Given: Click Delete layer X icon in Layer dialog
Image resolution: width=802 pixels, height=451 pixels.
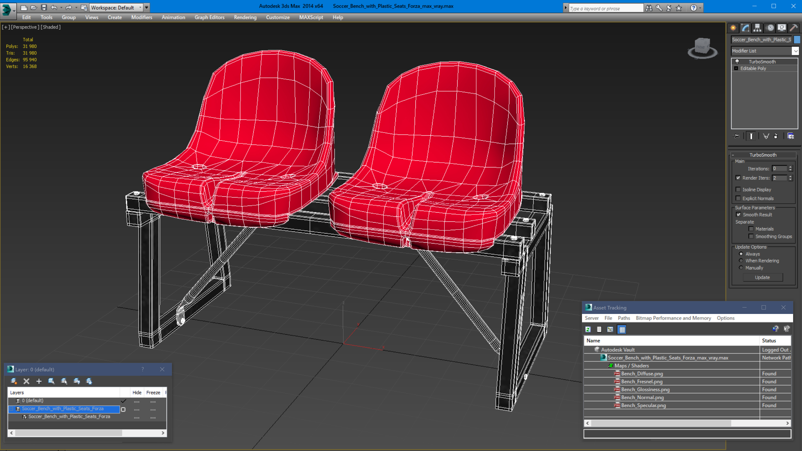Looking at the screenshot, I should pos(26,381).
